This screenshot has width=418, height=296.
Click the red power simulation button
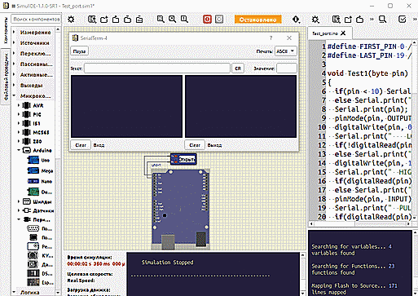click(207, 20)
